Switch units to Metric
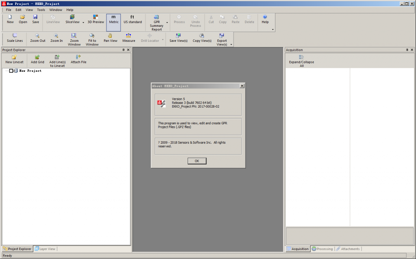This screenshot has width=416, height=259. (x=114, y=23)
